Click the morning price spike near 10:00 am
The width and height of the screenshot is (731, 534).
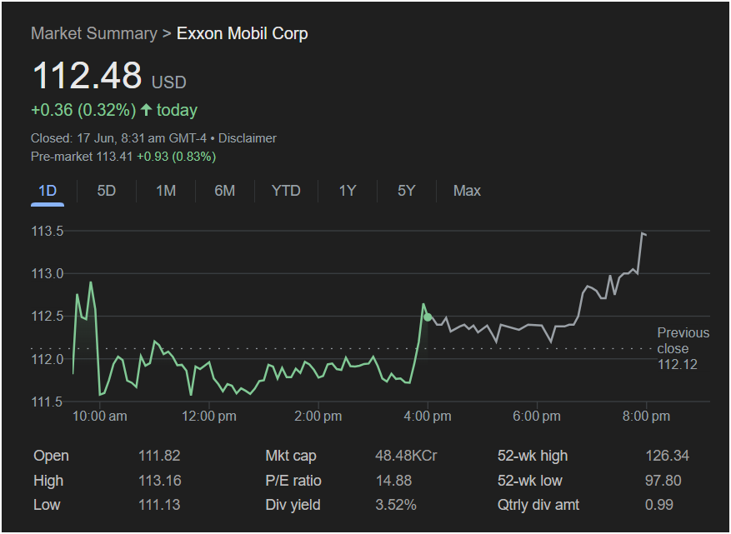tap(91, 282)
